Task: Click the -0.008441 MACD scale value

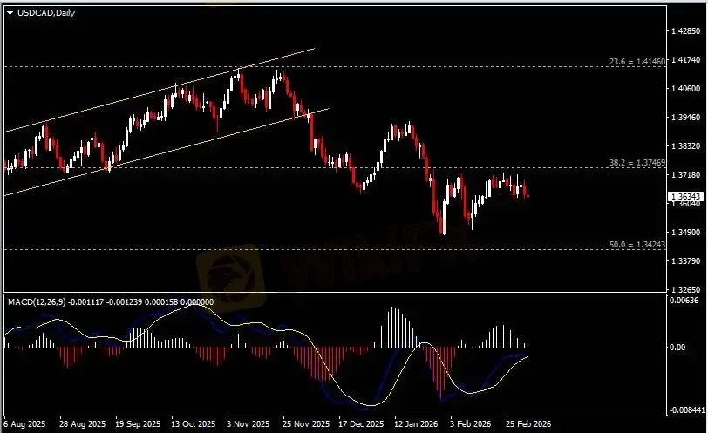Action: coord(686,409)
